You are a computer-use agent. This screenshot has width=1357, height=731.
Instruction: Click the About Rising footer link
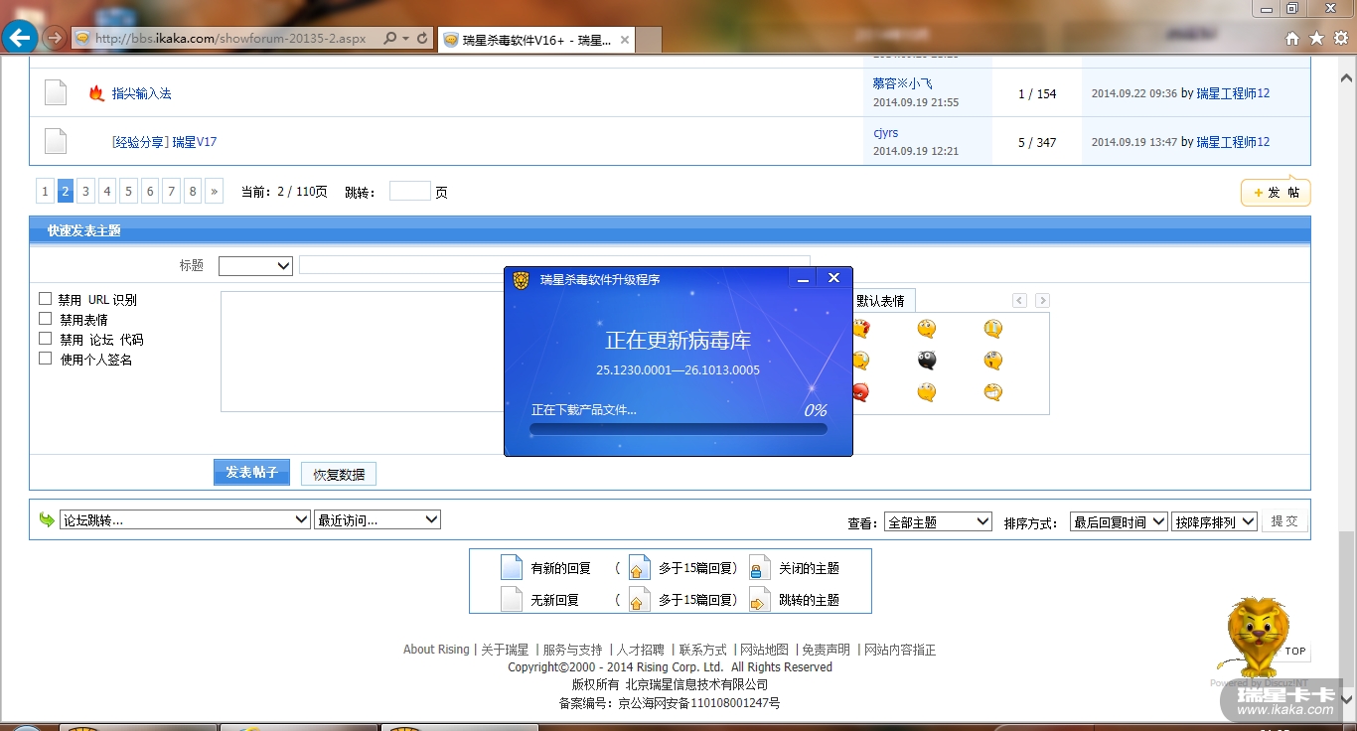click(x=436, y=650)
